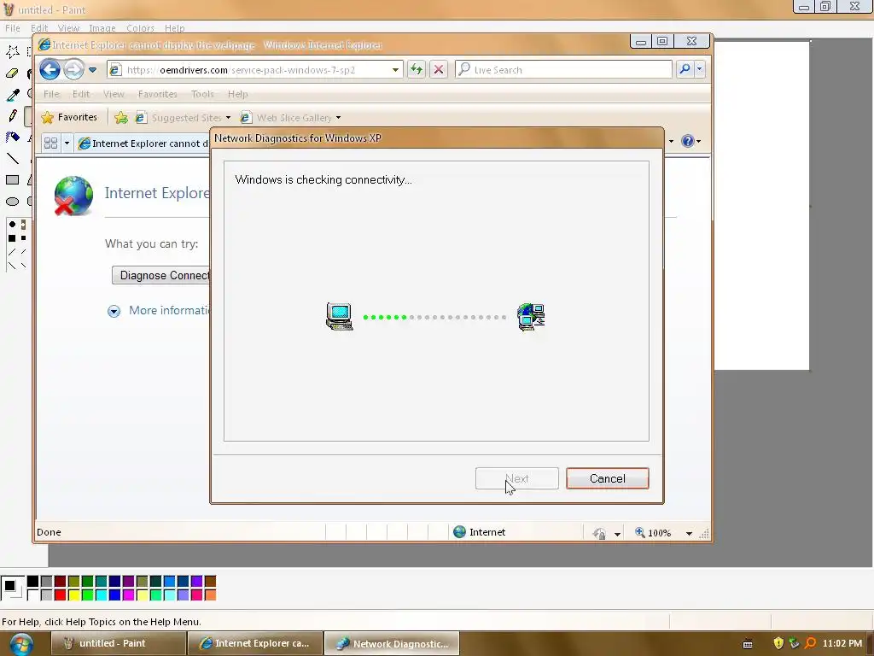874x656 pixels.
Task: Click Add to Favorites Bar star icon
Action: pos(121,118)
